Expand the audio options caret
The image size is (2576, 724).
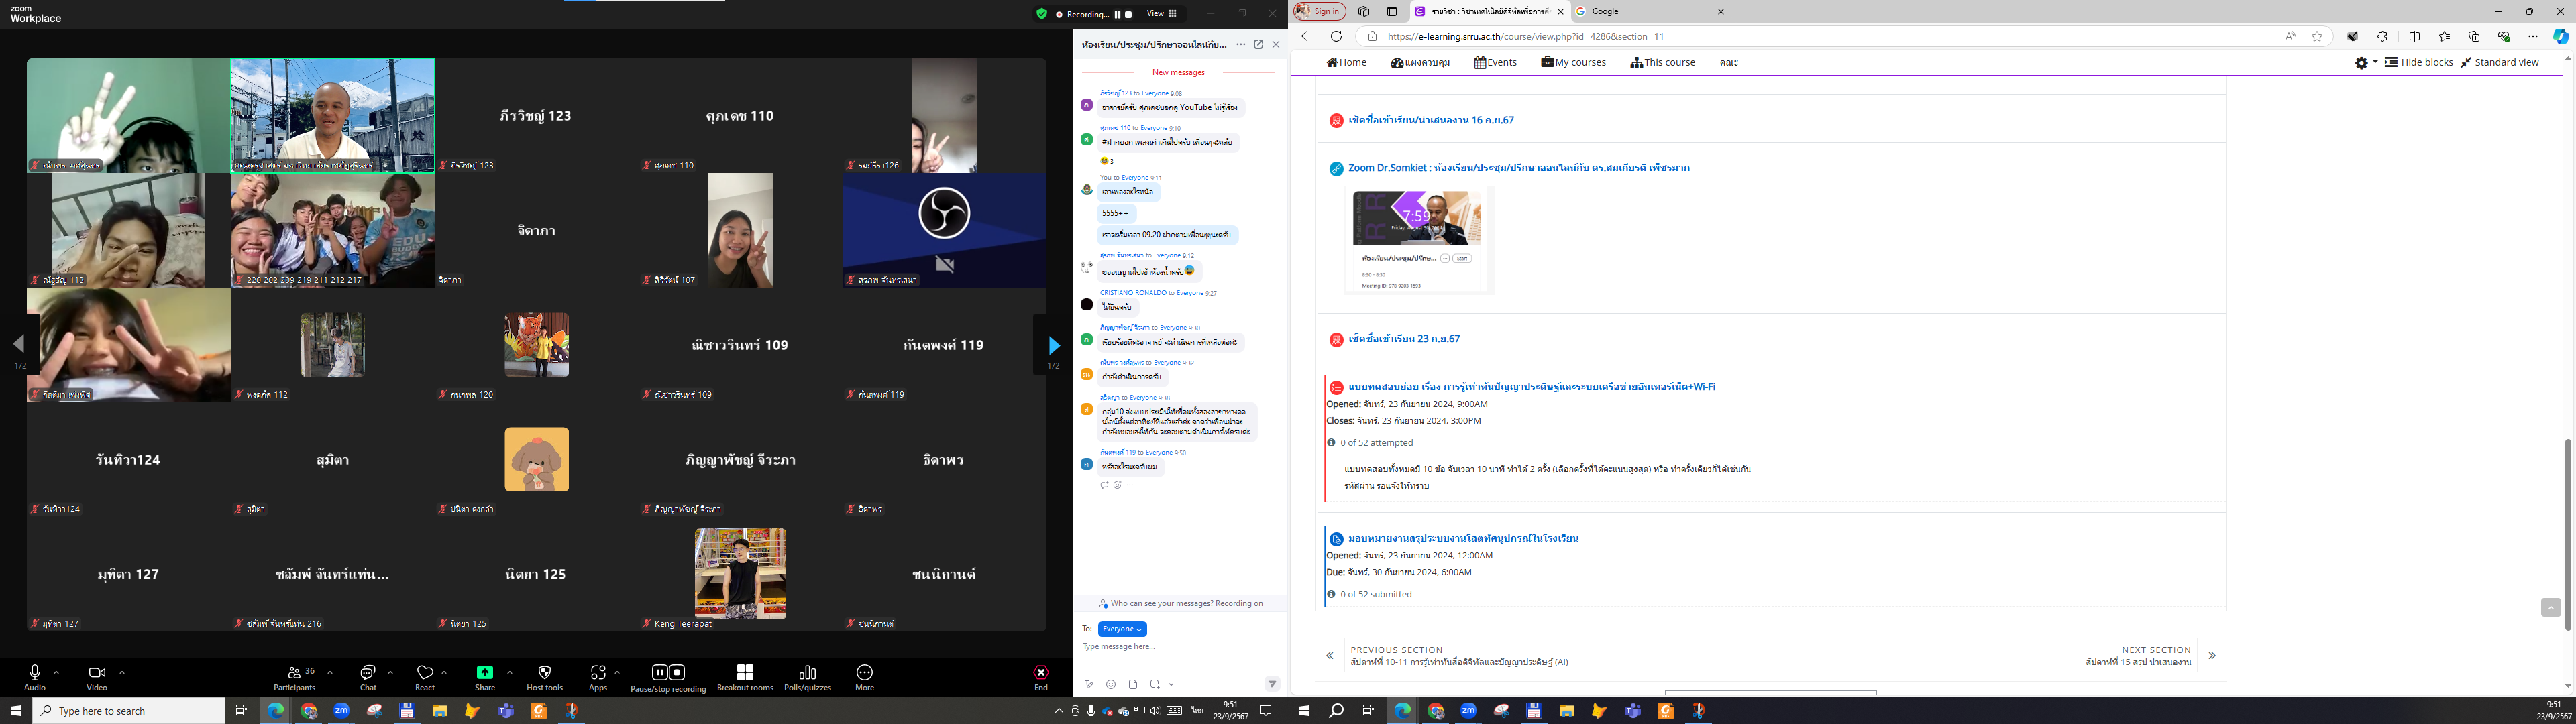click(56, 672)
